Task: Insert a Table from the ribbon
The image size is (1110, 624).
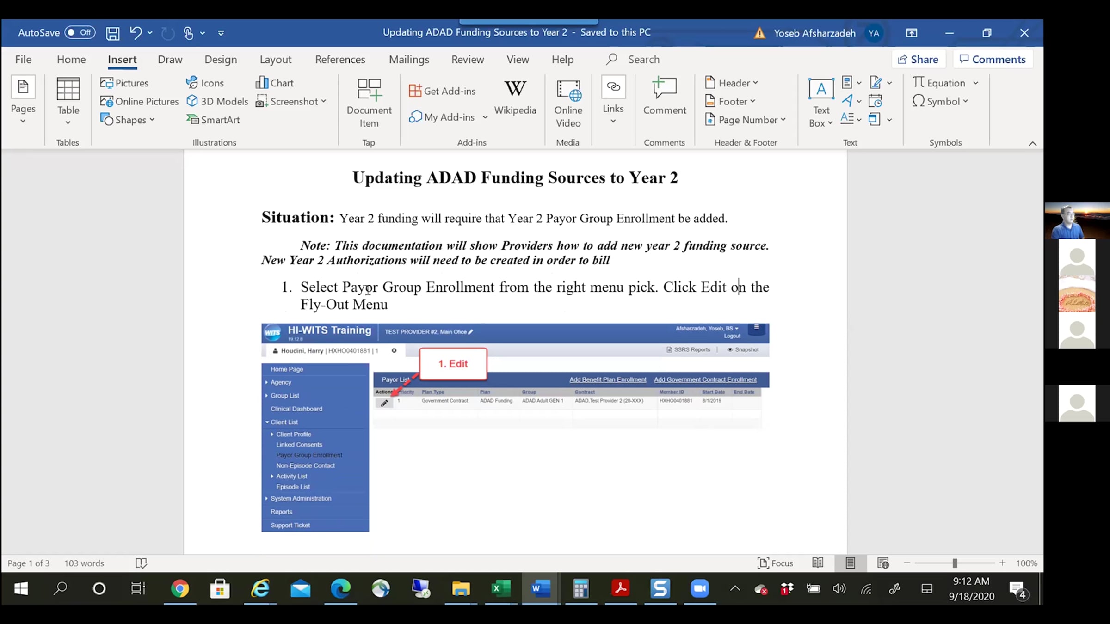Action: click(68, 101)
